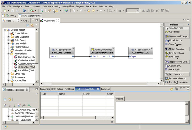The image size is (192, 130).
Task: Switch to the Problems tab
Action: [69, 89]
